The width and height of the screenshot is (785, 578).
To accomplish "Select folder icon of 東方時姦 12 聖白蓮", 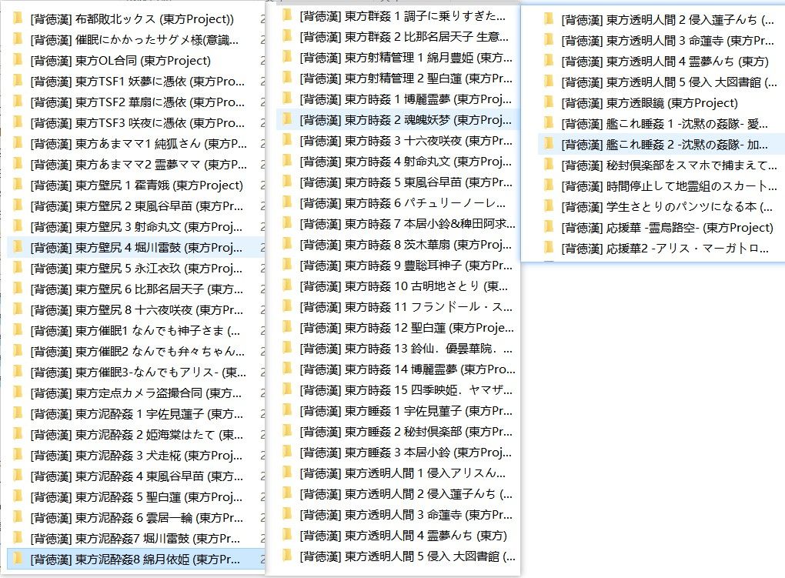I will click(287, 327).
